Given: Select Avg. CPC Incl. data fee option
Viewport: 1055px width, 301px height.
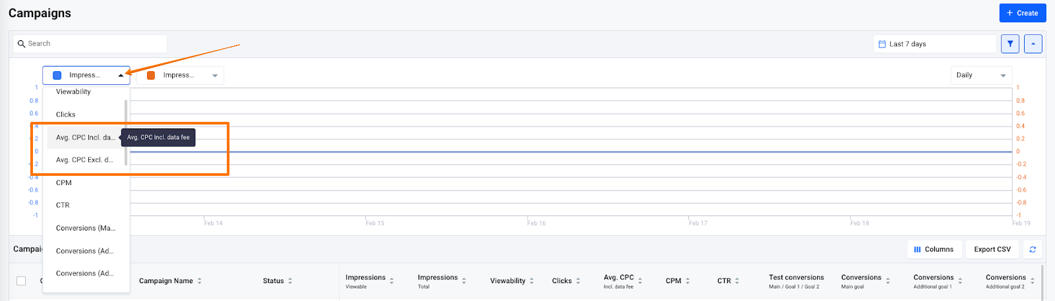Looking at the screenshot, I should (85, 138).
